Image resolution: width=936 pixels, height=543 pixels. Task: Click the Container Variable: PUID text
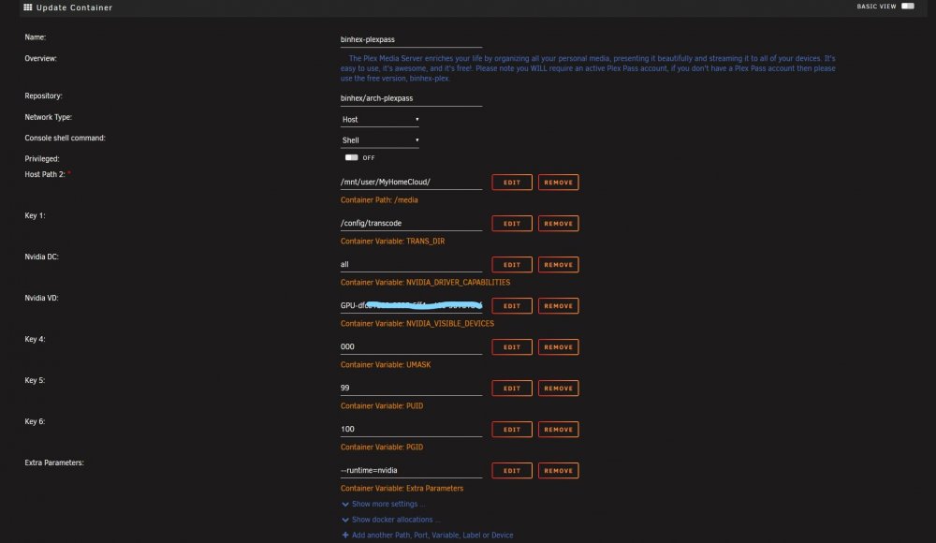tap(382, 406)
